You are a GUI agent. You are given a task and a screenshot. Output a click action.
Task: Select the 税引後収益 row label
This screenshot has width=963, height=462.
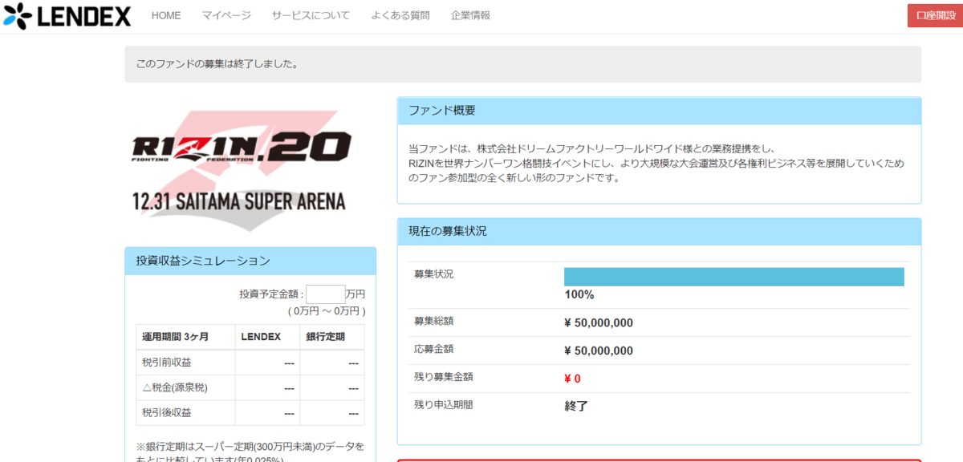tap(166, 412)
